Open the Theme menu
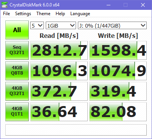Image resolution: width=152 pixels, height=139 pixels. point(43,14)
